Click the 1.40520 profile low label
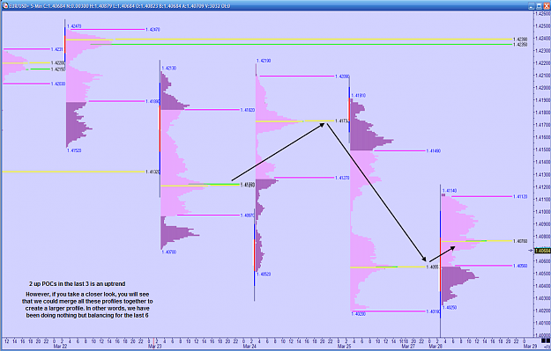 coord(264,274)
